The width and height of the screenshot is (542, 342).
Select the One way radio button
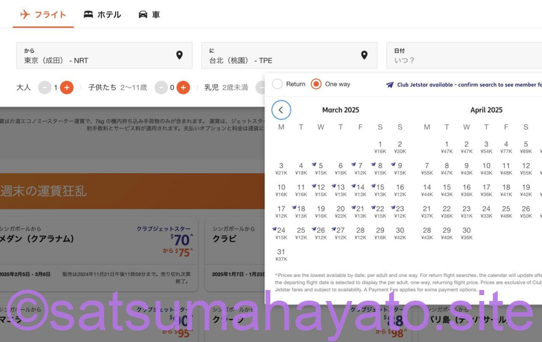coord(316,84)
